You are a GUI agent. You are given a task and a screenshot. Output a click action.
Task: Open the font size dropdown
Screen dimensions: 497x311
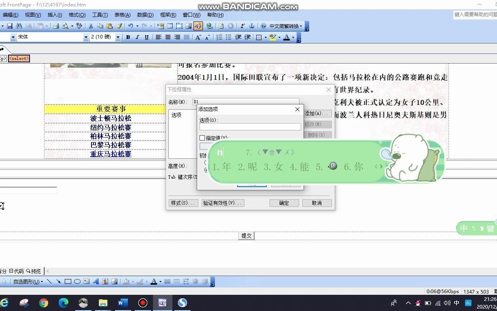pos(117,37)
